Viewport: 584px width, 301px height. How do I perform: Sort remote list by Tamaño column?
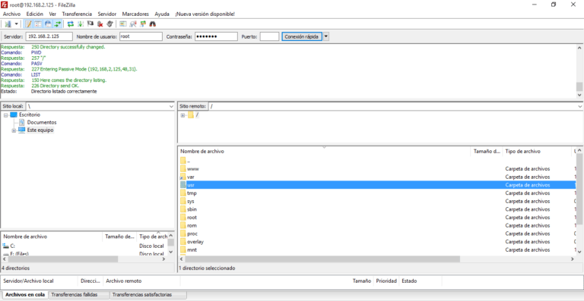[x=487, y=152]
